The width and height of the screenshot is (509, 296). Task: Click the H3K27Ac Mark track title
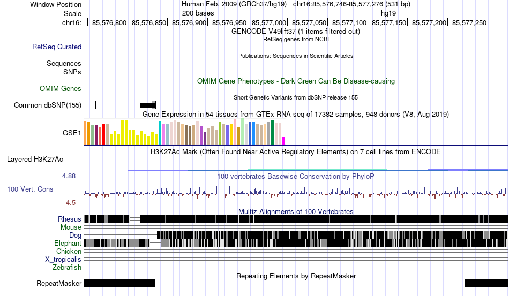(x=296, y=151)
